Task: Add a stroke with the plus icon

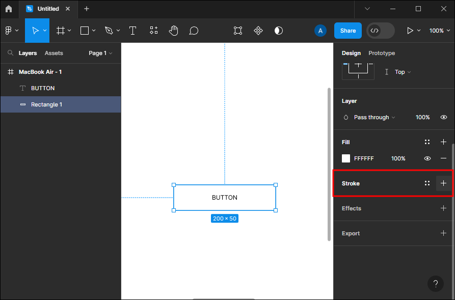Action: (443, 183)
